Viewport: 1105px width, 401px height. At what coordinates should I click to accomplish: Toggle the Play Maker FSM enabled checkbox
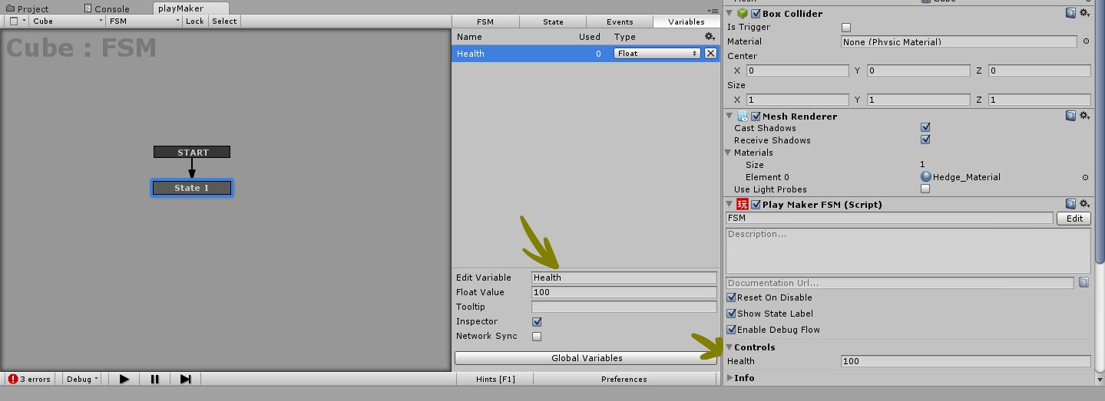tap(756, 204)
